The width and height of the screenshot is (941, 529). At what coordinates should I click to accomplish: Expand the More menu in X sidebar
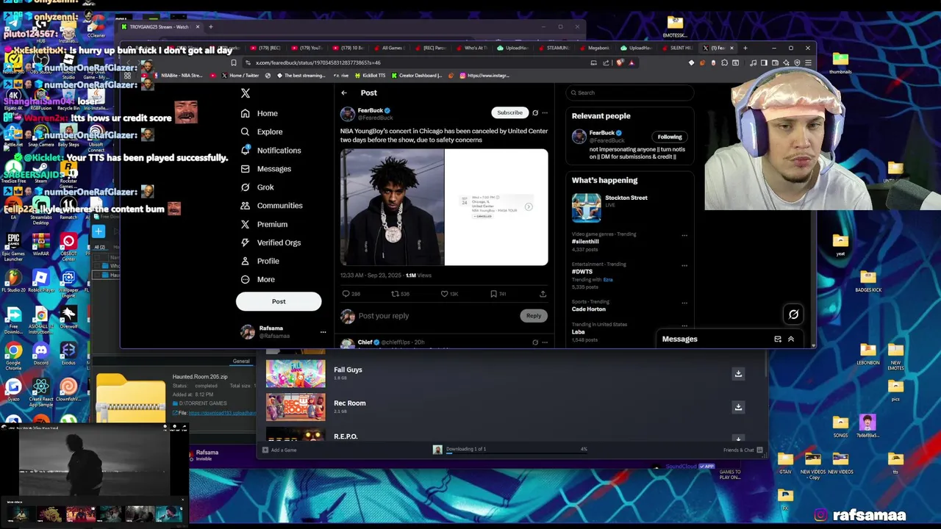[x=257, y=279]
